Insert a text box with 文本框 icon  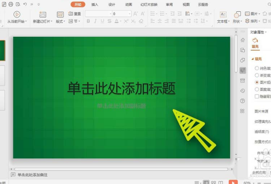[x=223, y=15]
